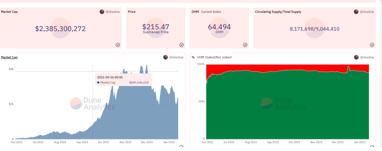Click the Market Cap legend dot in tooltip
Image resolution: width=382 pixels, height=151 pixels.
tap(98, 83)
